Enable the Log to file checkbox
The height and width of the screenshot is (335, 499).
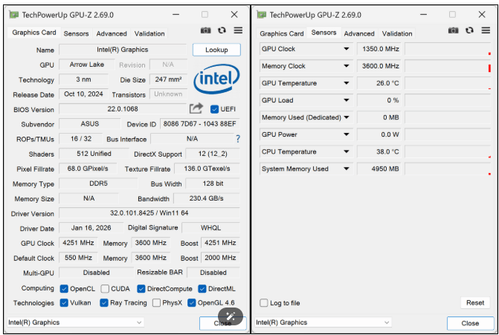click(x=264, y=302)
